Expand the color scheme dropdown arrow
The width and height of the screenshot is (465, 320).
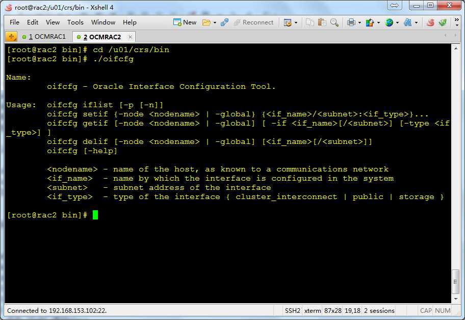click(378, 22)
